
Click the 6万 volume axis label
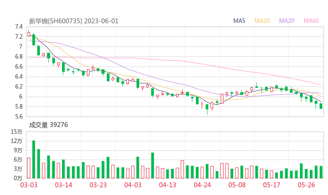coord(18,160)
